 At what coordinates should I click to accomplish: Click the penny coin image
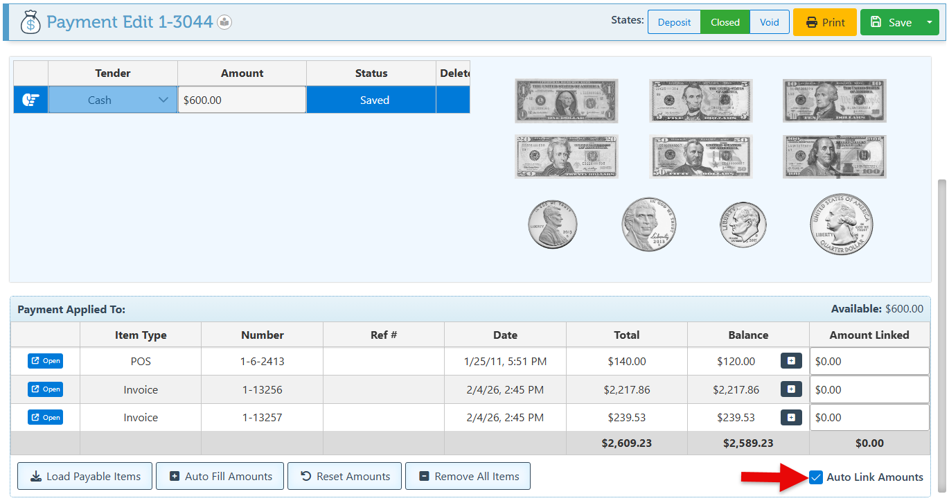pos(552,224)
